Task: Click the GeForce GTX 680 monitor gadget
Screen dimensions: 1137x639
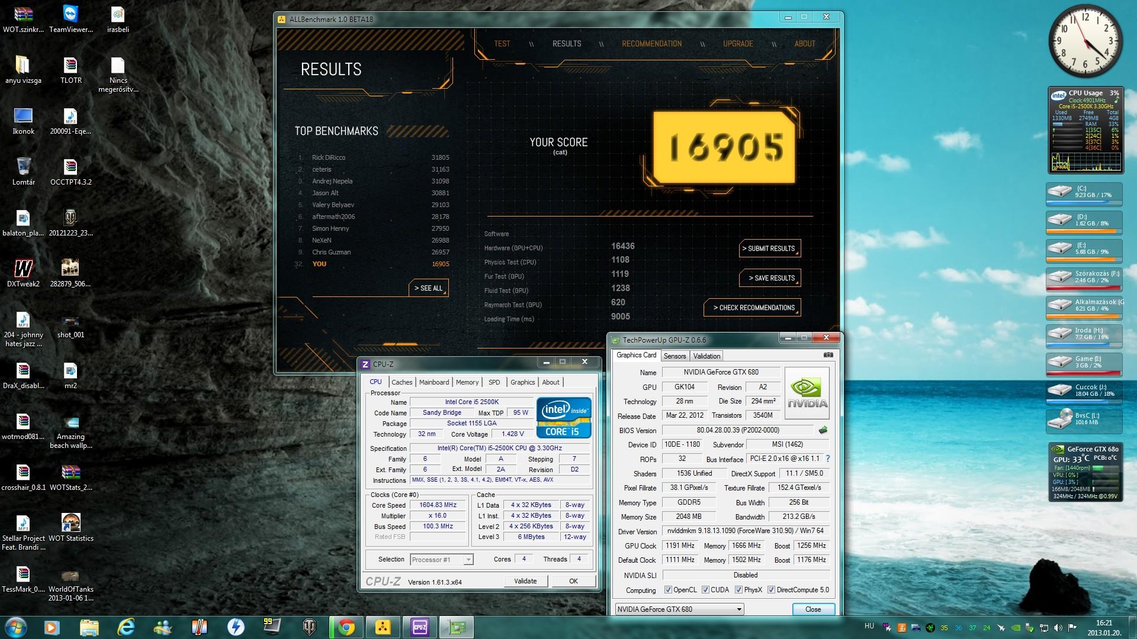Action: [1085, 472]
